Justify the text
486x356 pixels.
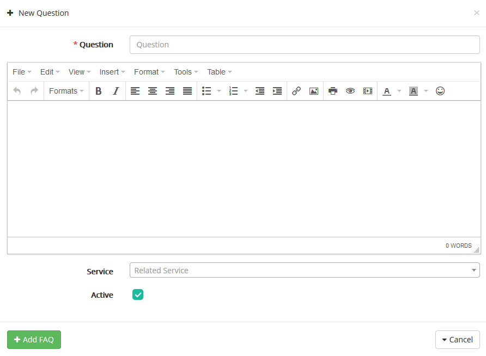pos(187,91)
